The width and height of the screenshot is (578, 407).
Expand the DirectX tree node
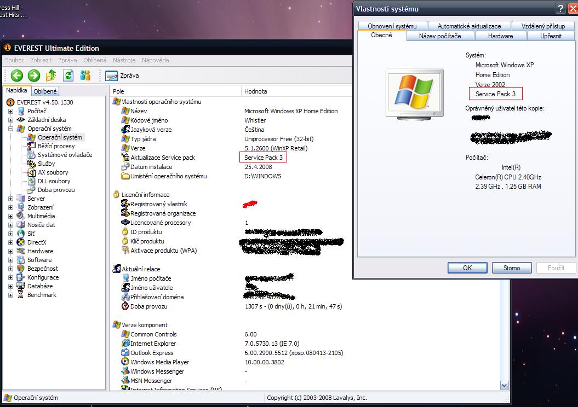click(x=11, y=242)
